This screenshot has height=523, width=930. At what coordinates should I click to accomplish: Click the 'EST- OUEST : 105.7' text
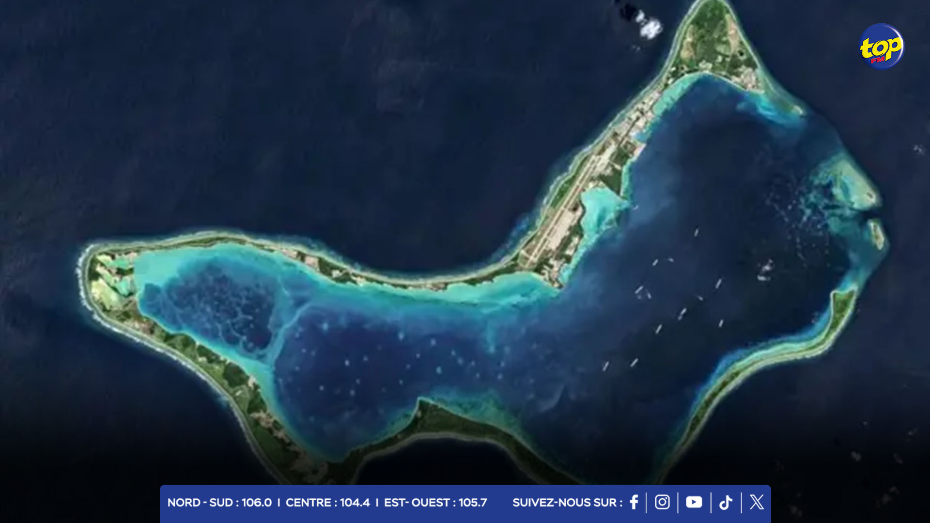click(x=435, y=503)
